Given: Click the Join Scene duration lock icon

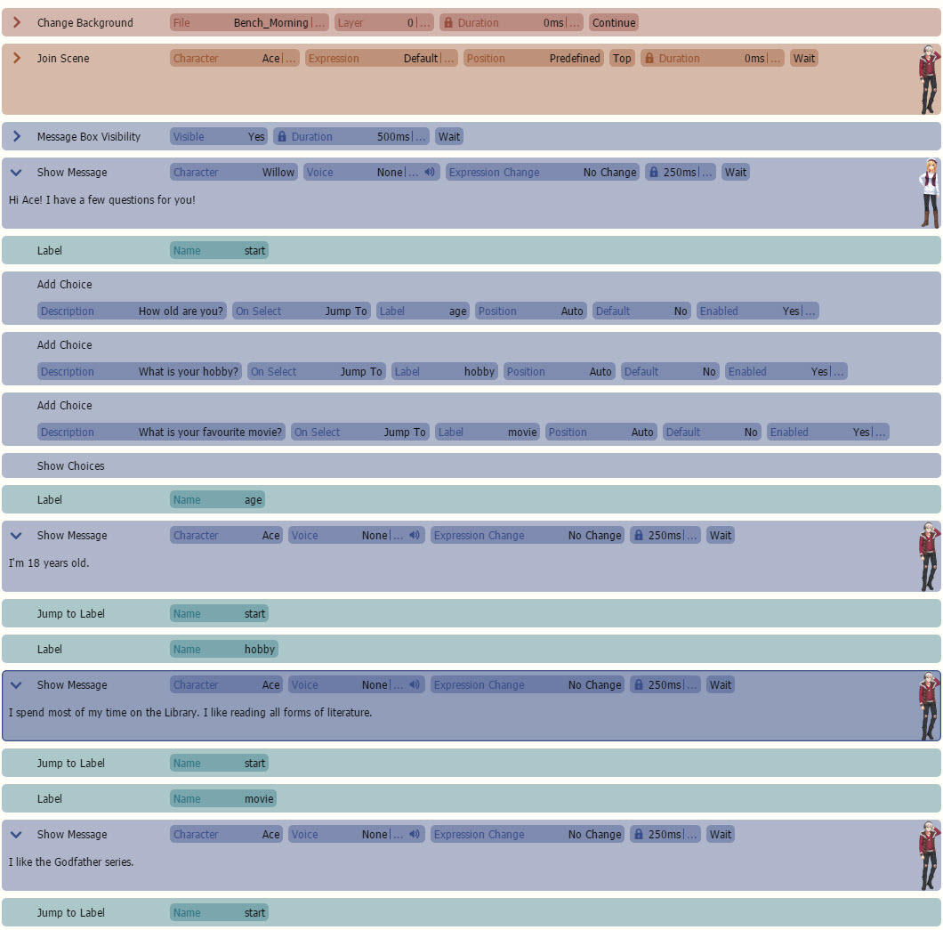Looking at the screenshot, I should pyautogui.click(x=649, y=59).
